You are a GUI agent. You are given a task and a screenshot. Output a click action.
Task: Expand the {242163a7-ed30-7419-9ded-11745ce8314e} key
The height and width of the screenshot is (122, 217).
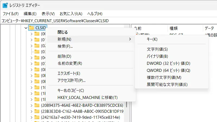point(31,117)
